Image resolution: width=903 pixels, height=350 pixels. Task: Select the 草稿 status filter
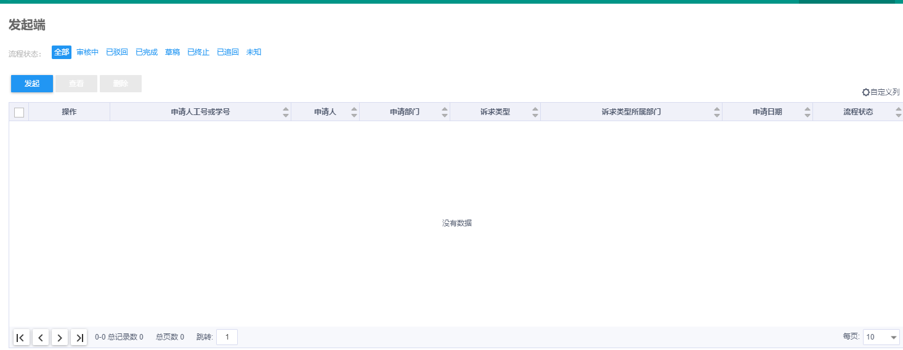click(x=172, y=52)
